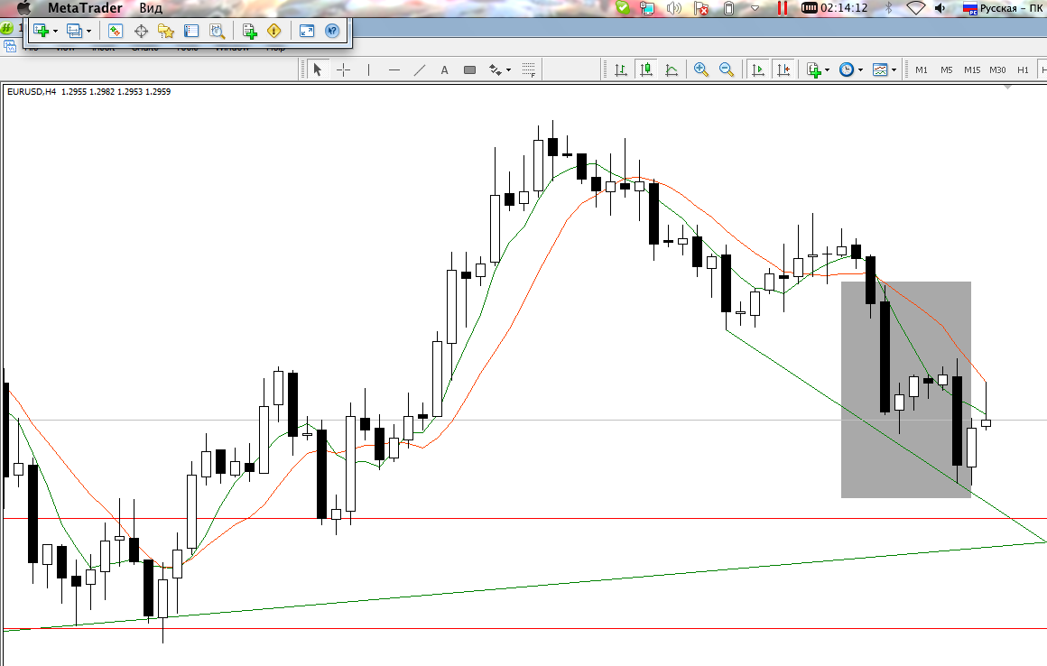Click the flag with red X icon
Image resolution: width=1047 pixels, height=666 pixels.
pyautogui.click(x=701, y=8)
